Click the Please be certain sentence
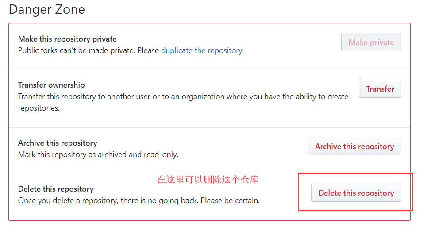439x228 pixels. pyautogui.click(x=230, y=201)
